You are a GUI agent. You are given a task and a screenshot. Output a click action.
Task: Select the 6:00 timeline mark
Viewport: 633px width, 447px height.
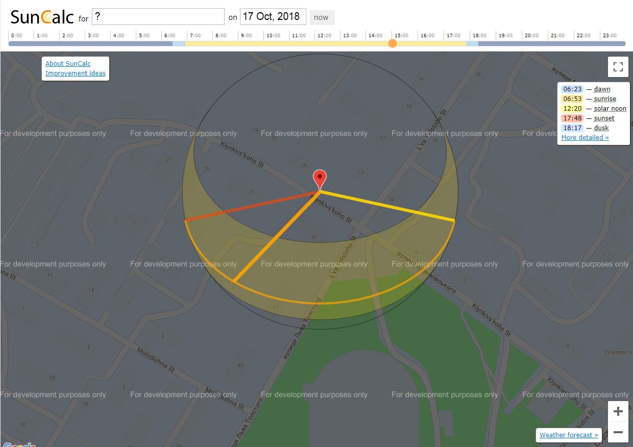(x=169, y=36)
